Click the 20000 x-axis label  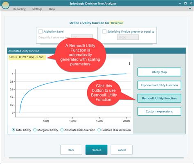click(126, 121)
